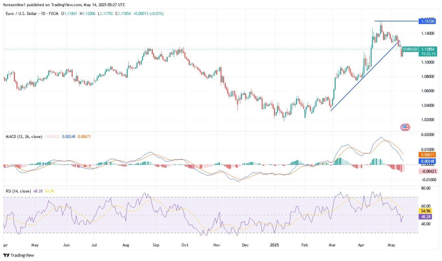Click the Sep label on time axis

tap(156, 245)
